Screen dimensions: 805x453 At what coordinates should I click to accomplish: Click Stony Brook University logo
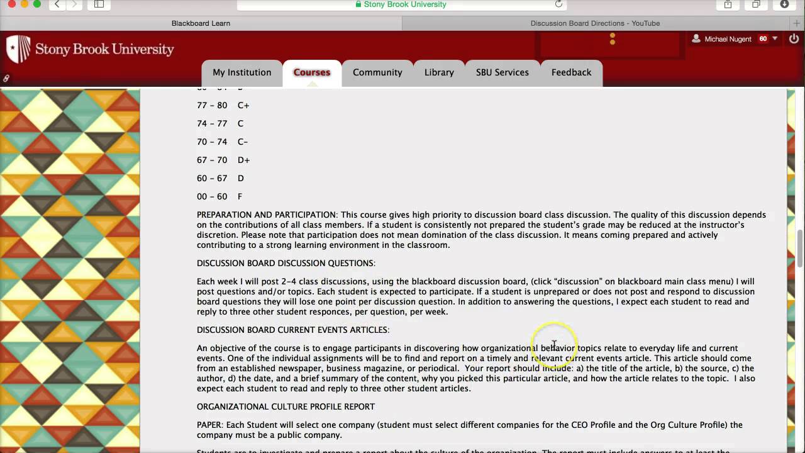pos(90,49)
